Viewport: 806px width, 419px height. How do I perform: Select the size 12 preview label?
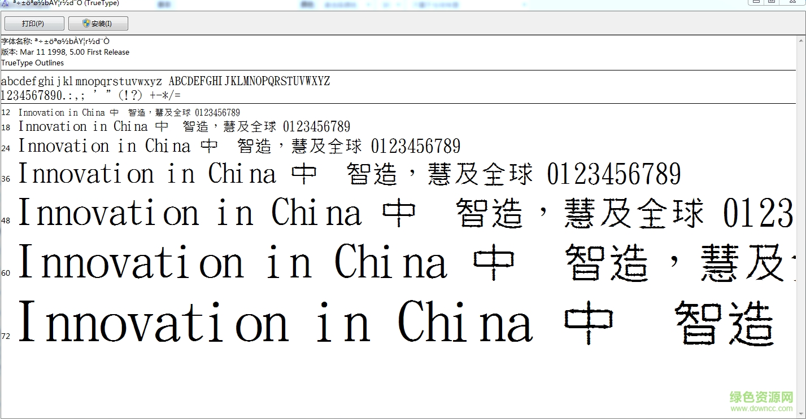pos(5,112)
